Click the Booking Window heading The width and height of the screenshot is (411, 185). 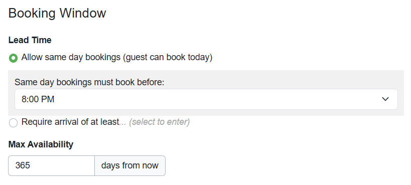point(57,13)
